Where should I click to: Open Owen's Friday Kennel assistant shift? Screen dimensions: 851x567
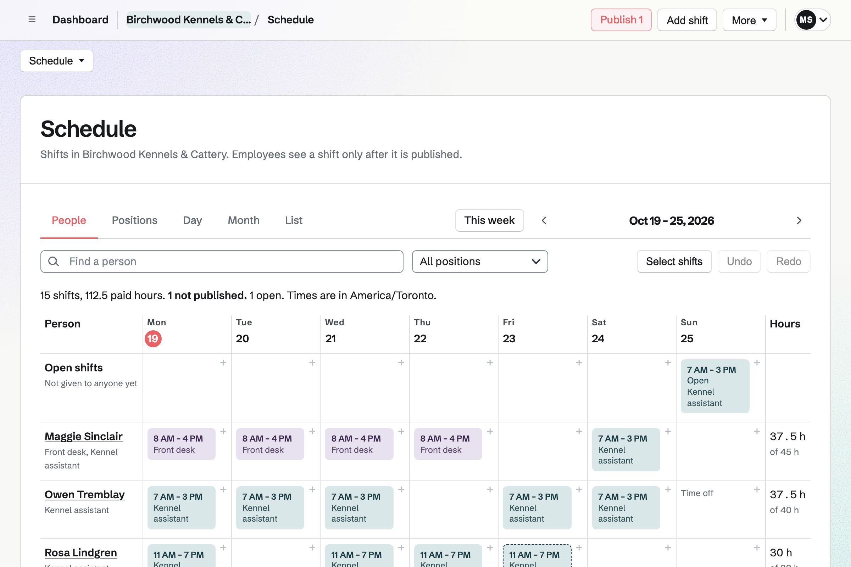[x=537, y=508]
